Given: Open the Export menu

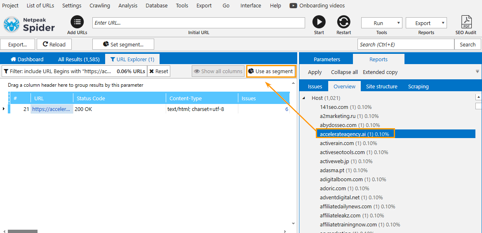Looking at the screenshot, I should pos(204,5).
